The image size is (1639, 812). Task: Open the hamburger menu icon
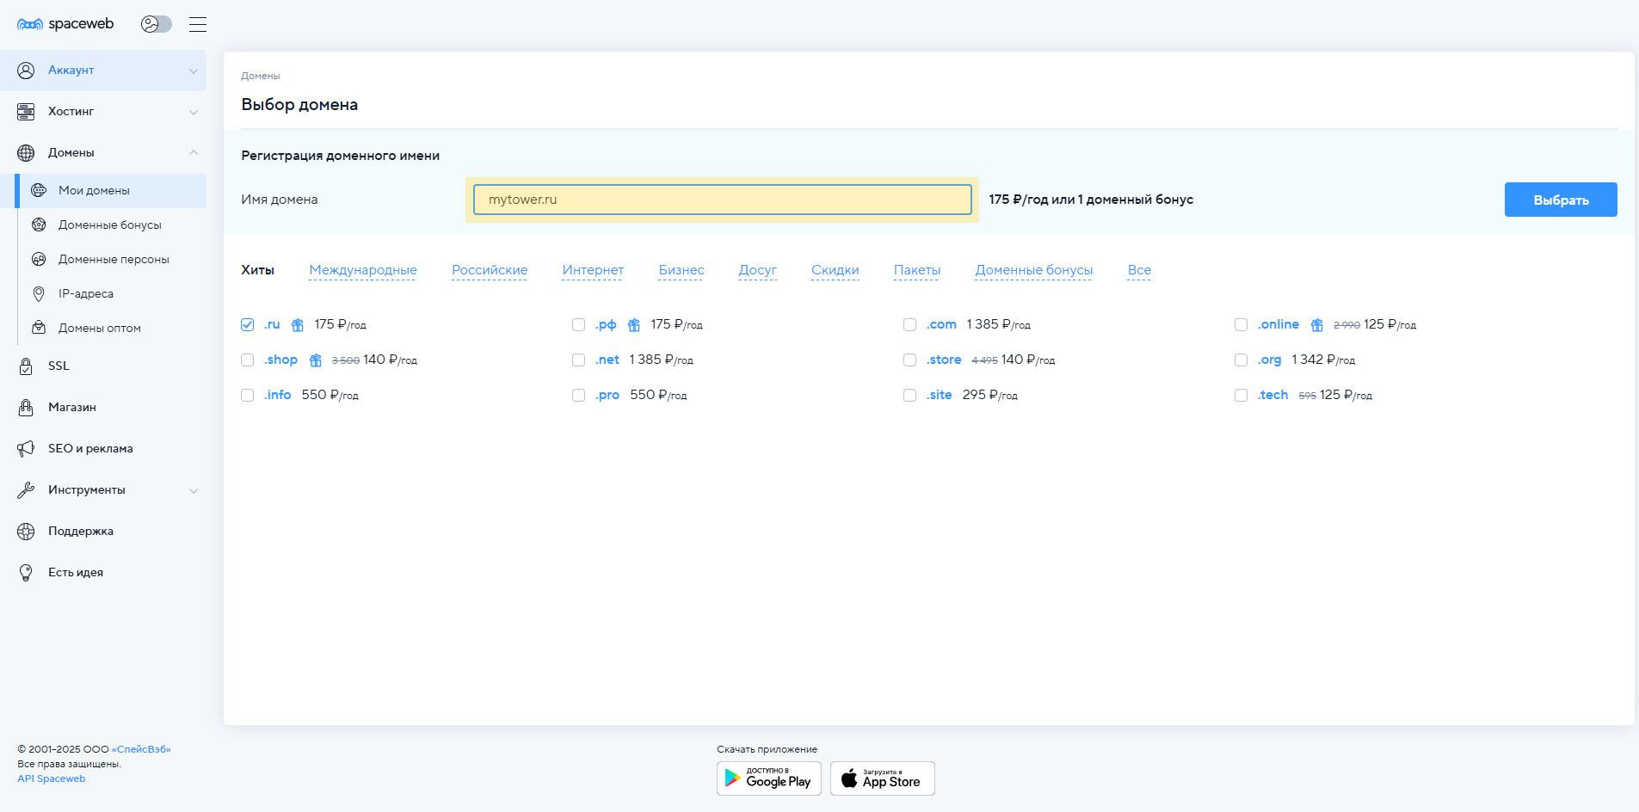pyautogui.click(x=198, y=24)
